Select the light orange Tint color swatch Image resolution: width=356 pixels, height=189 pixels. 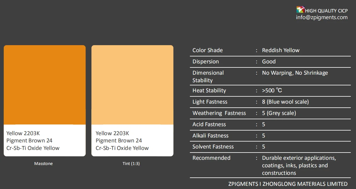coord(132,85)
